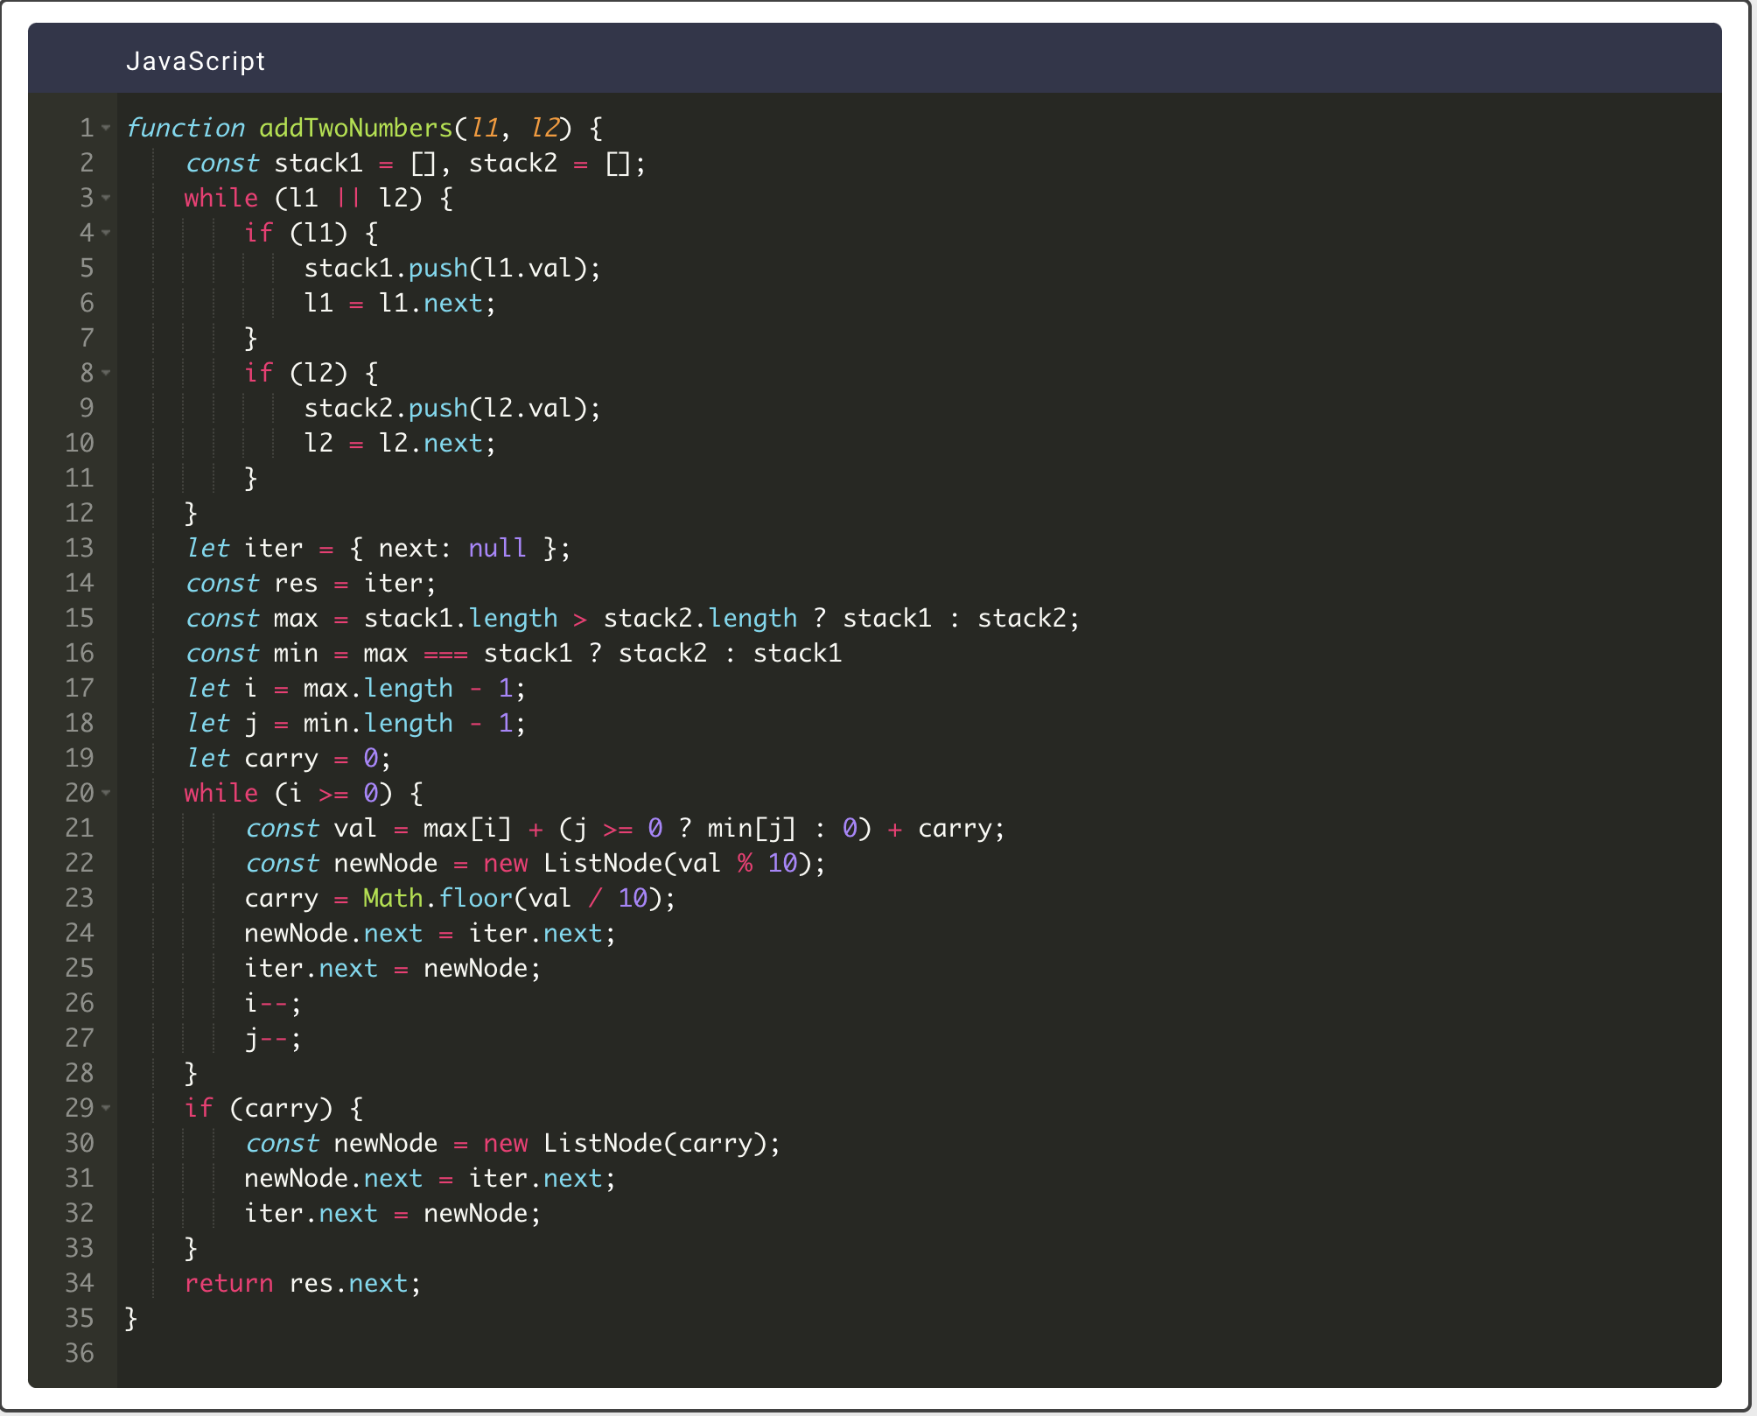Click the const max declaration on line 15
This screenshot has width=1757, height=1416.
[295, 618]
